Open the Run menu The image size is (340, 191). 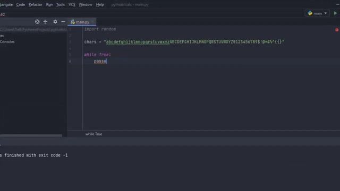point(49,5)
